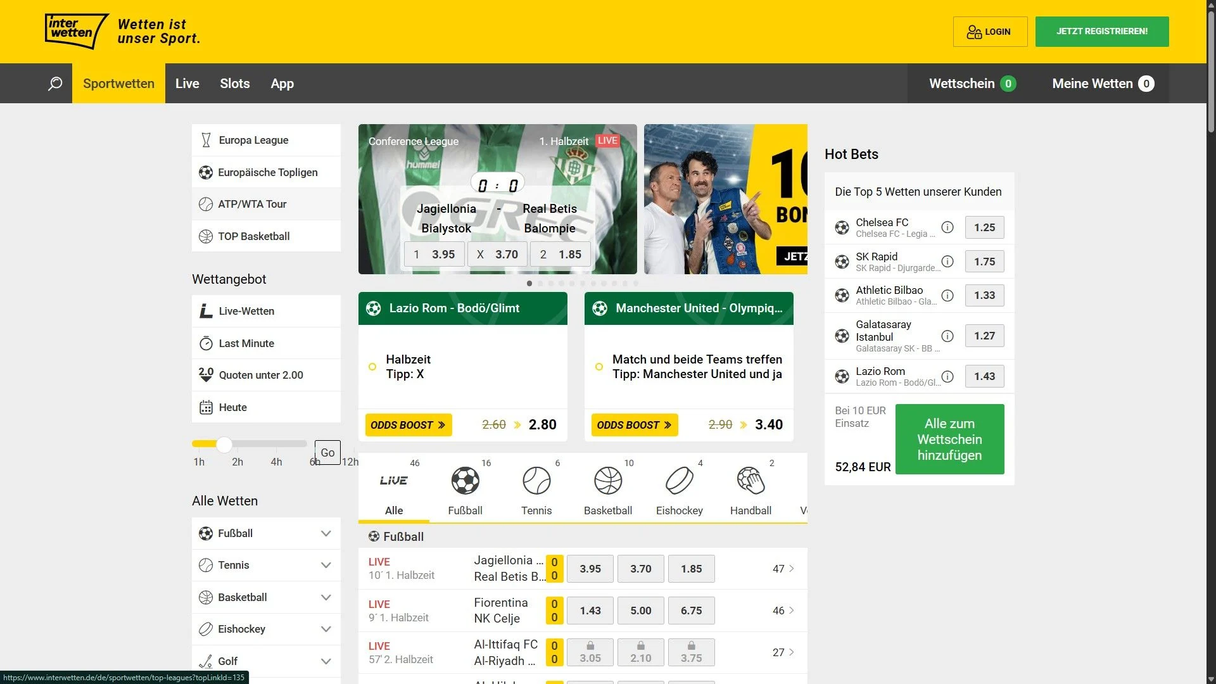Expand the Eishockey category dropdown

[x=326, y=629]
